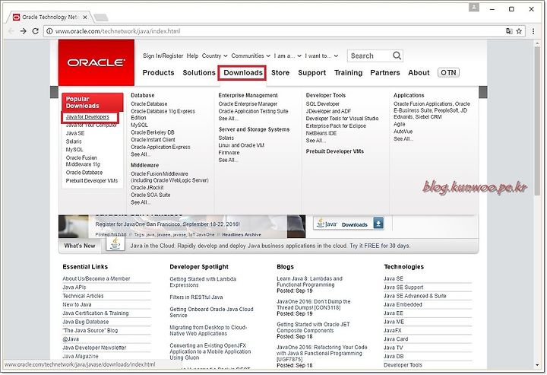Open the About menu
Image resolution: width=547 pixels, height=375 pixels.
(419, 72)
